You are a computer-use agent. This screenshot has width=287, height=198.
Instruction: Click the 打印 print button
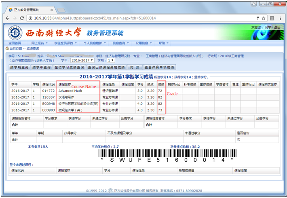pos(135,67)
